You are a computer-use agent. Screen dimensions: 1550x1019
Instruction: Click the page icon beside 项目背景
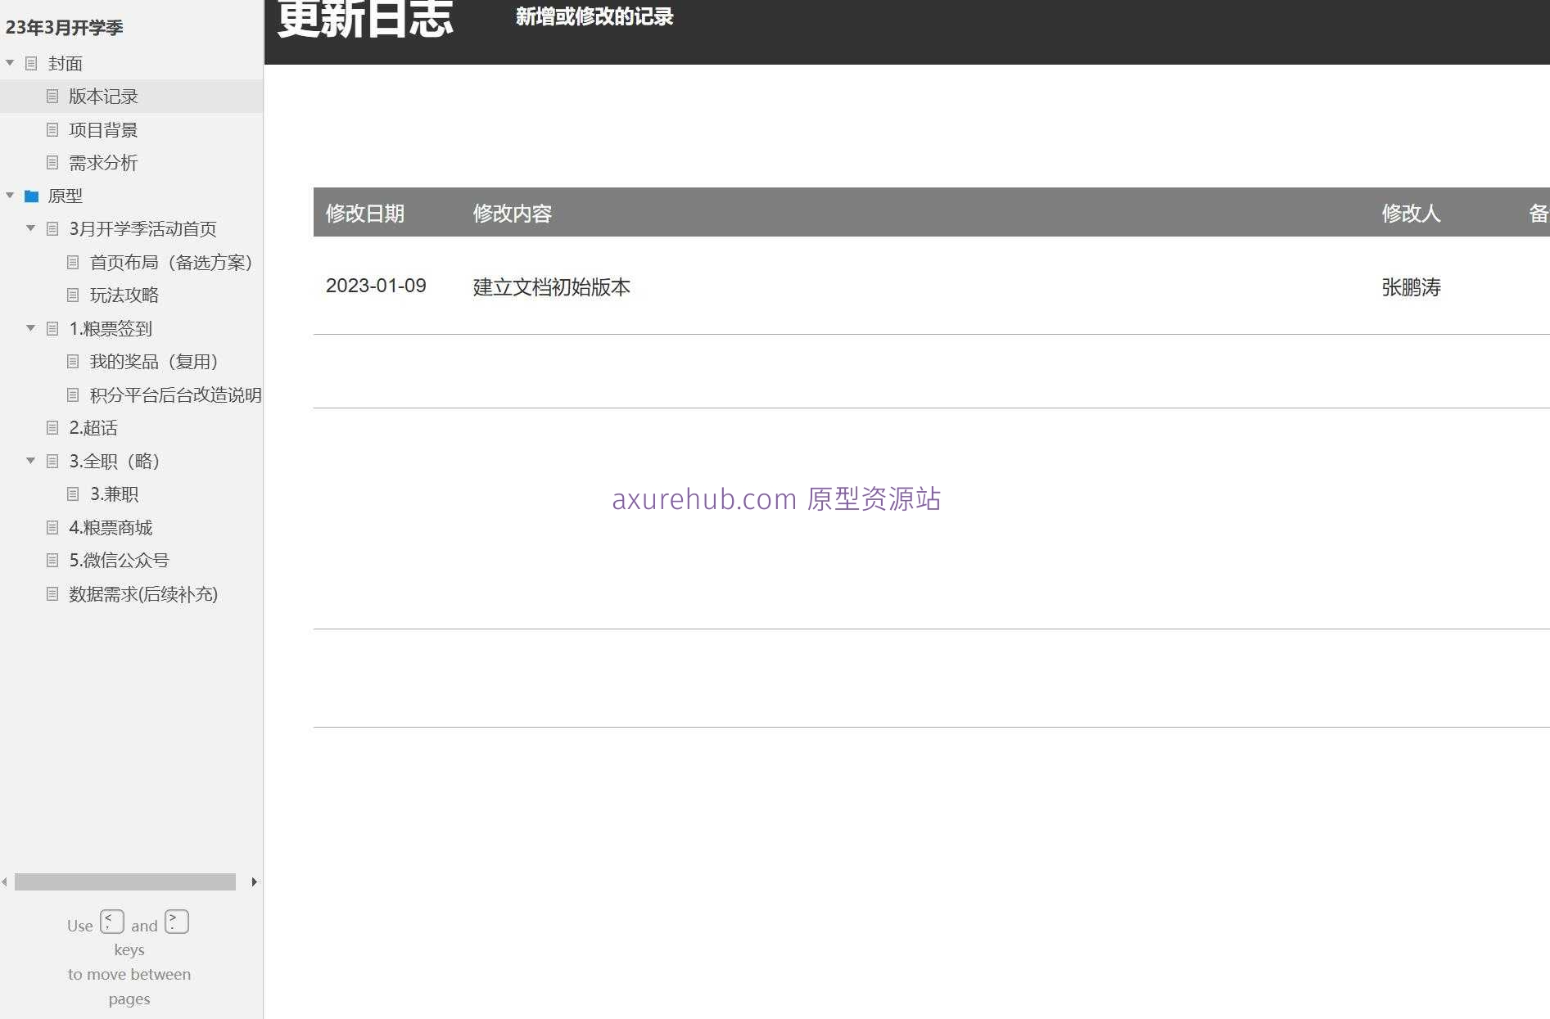tap(52, 129)
